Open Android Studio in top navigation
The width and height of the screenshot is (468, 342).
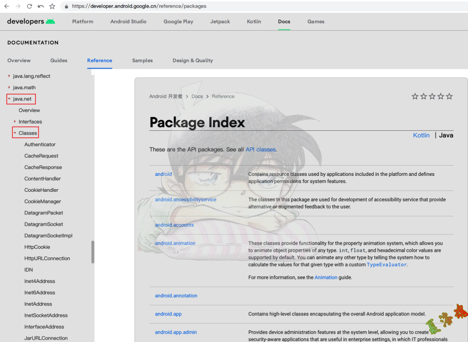click(x=128, y=22)
